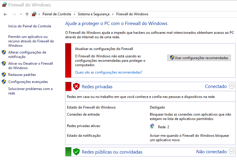Click Usar configurações recomendadas button
237x160 pixels.
pos(199,58)
